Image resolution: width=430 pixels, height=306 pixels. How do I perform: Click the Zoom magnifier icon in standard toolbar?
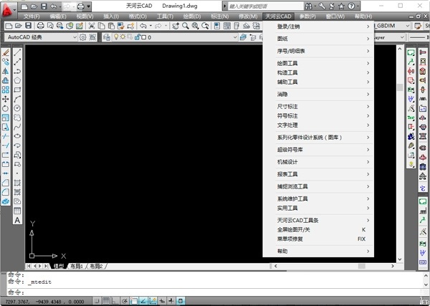click(x=186, y=26)
